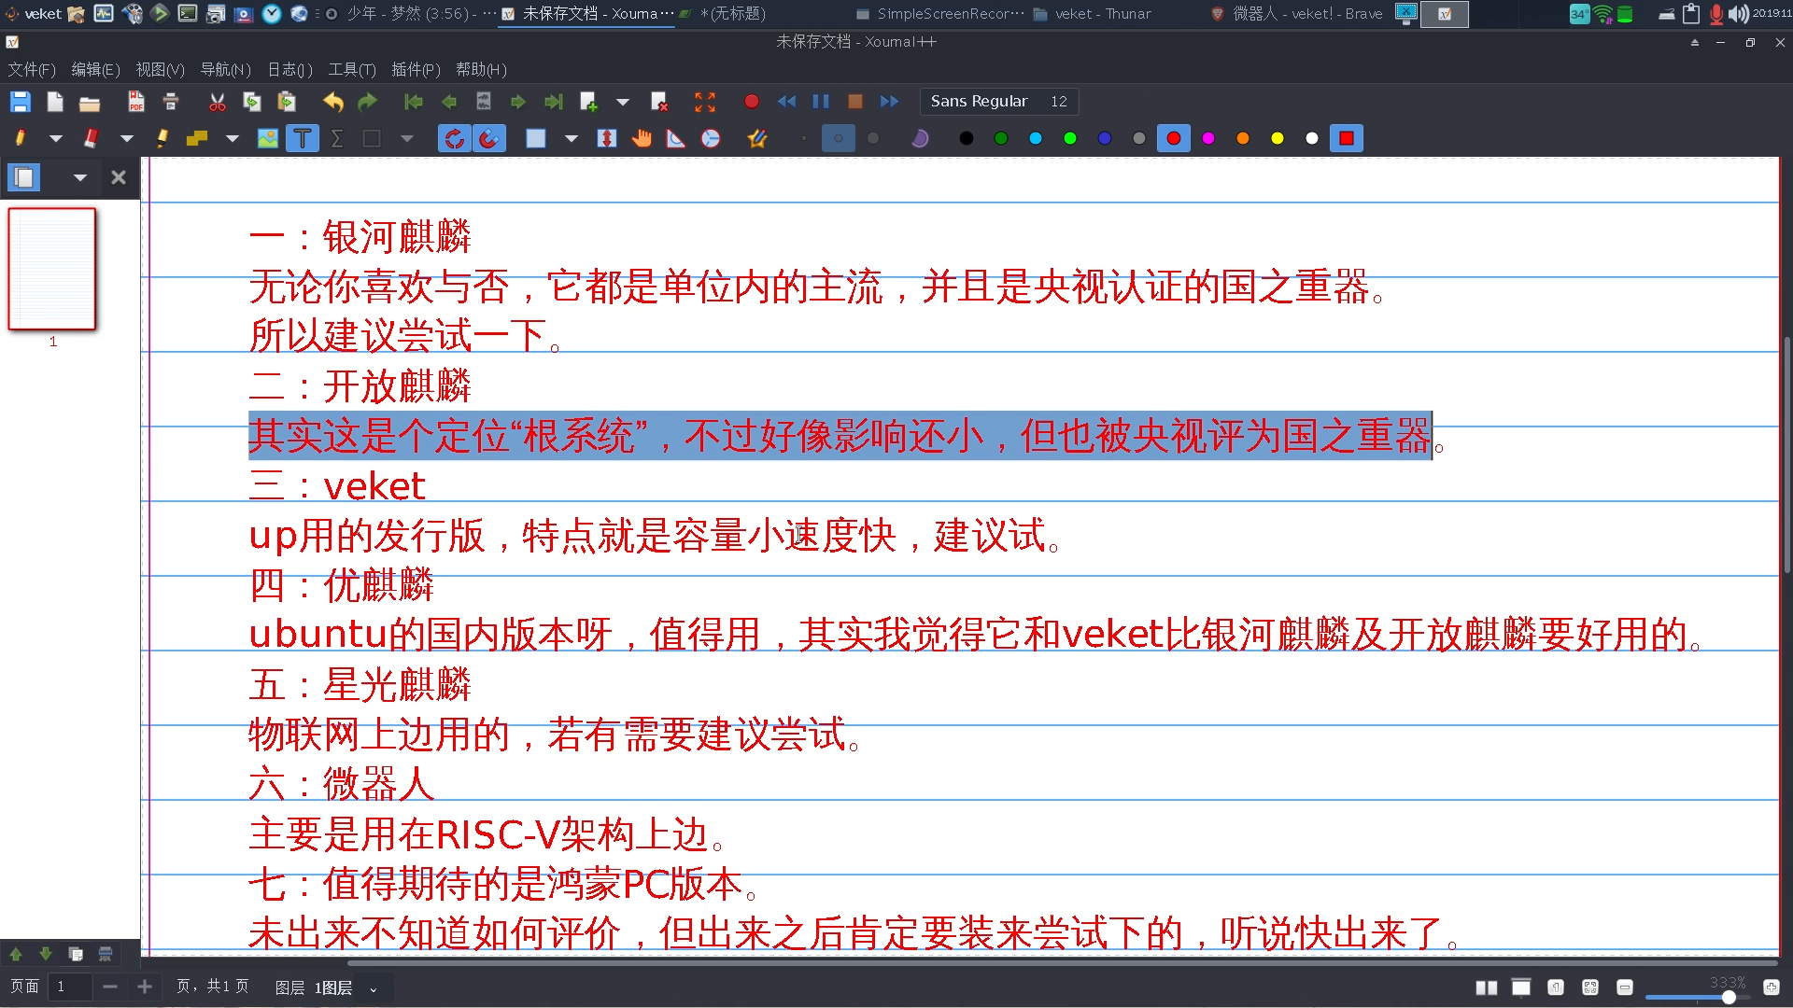1793x1008 pixels.
Task: Open the volume control in system tray
Action: [x=1738, y=14]
